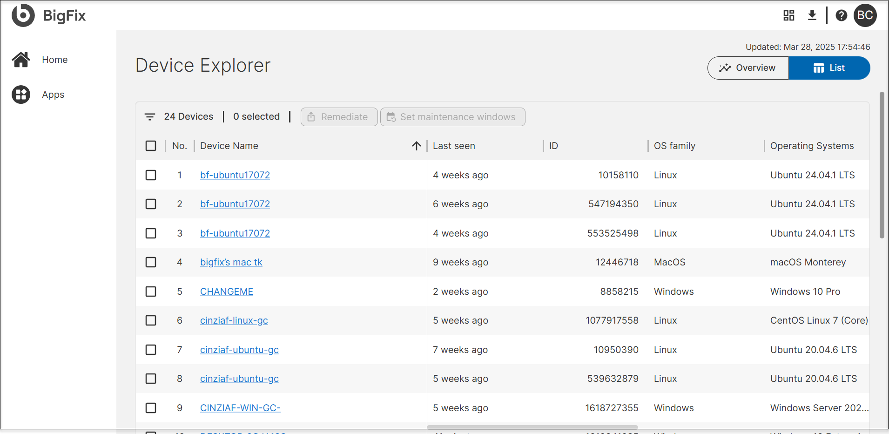Click the Device Explorer page title
Image resolution: width=889 pixels, height=434 pixels.
pyautogui.click(x=203, y=65)
